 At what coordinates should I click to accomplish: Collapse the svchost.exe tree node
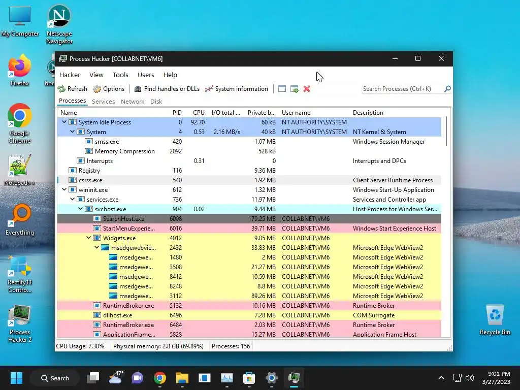tap(81, 209)
